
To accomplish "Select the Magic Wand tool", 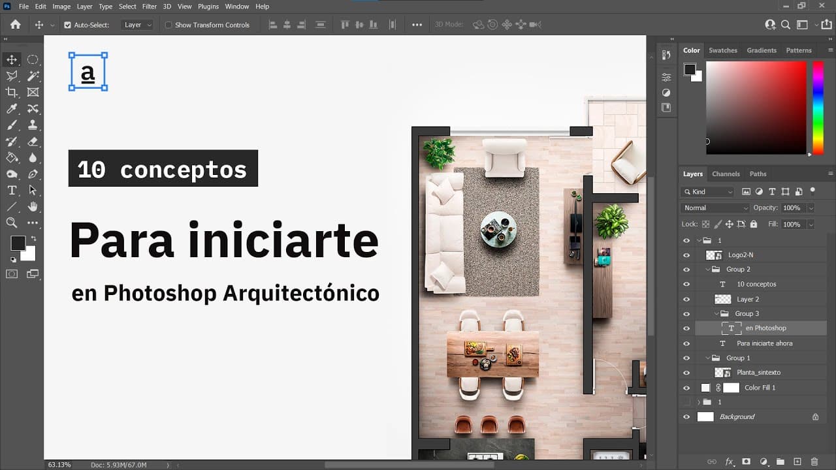I will pyautogui.click(x=33, y=76).
